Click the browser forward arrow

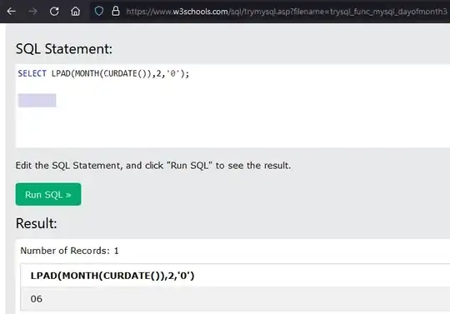[x=32, y=12]
